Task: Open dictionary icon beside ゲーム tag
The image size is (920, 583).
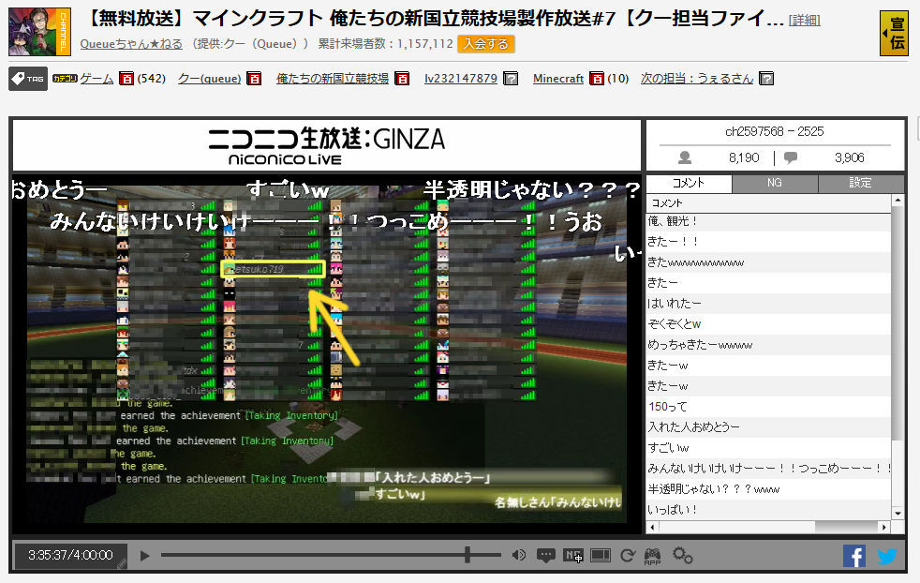Action: click(x=126, y=79)
